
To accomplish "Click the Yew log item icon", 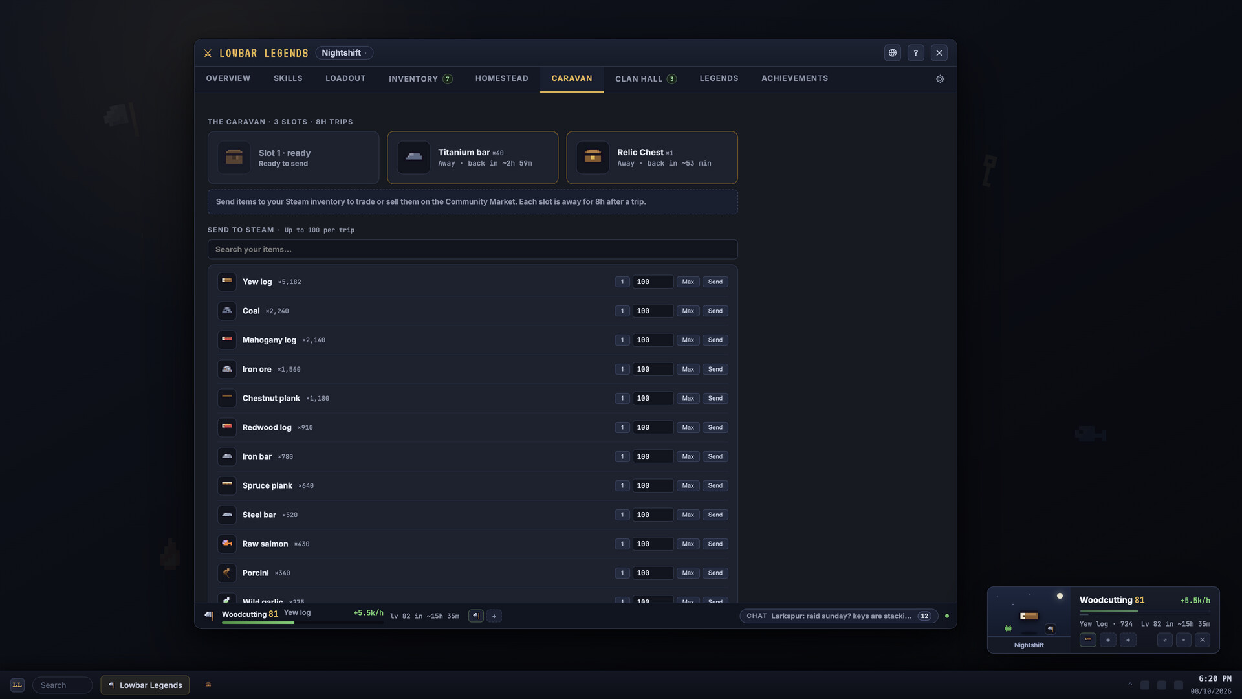I will pyautogui.click(x=227, y=282).
